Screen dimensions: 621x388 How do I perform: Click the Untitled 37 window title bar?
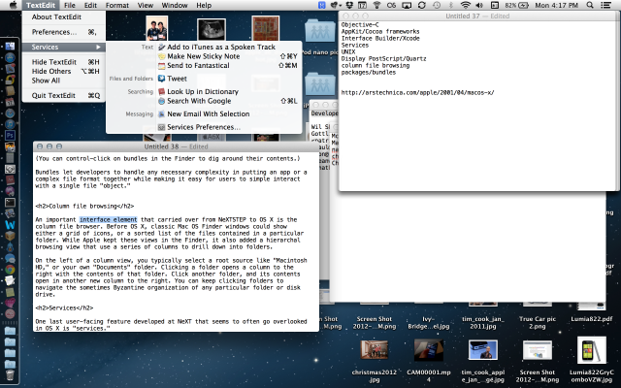click(477, 16)
